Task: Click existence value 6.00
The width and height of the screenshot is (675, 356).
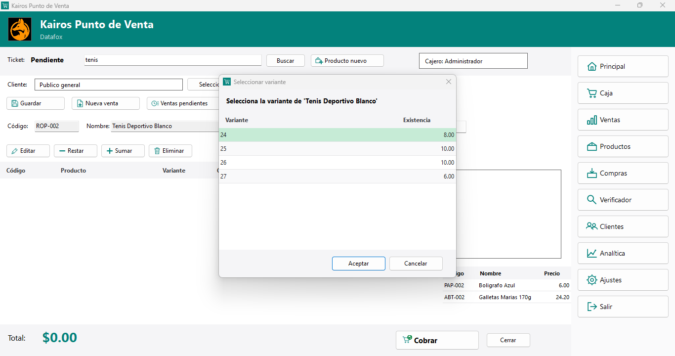Action: (449, 177)
